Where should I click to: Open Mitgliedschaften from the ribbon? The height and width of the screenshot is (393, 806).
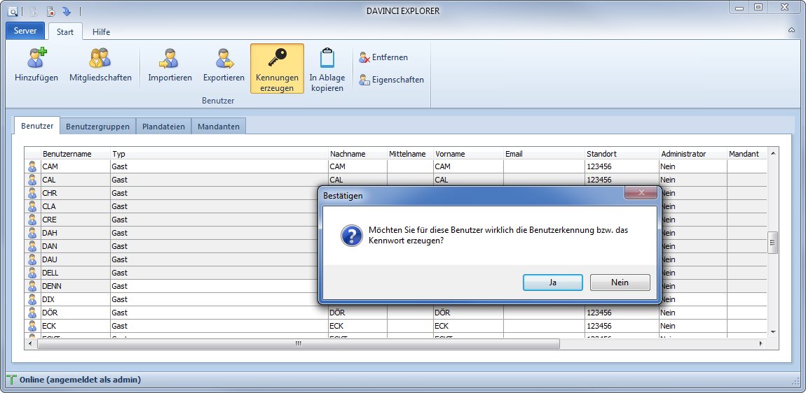coord(100,59)
